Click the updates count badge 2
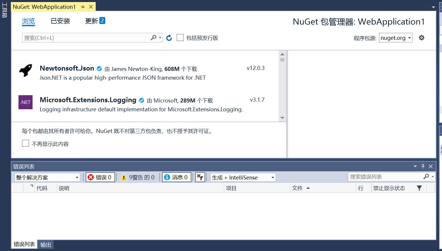442x251 pixels. [x=102, y=21]
